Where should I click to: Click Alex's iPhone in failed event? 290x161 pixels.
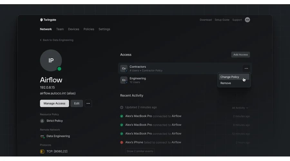point(134,142)
